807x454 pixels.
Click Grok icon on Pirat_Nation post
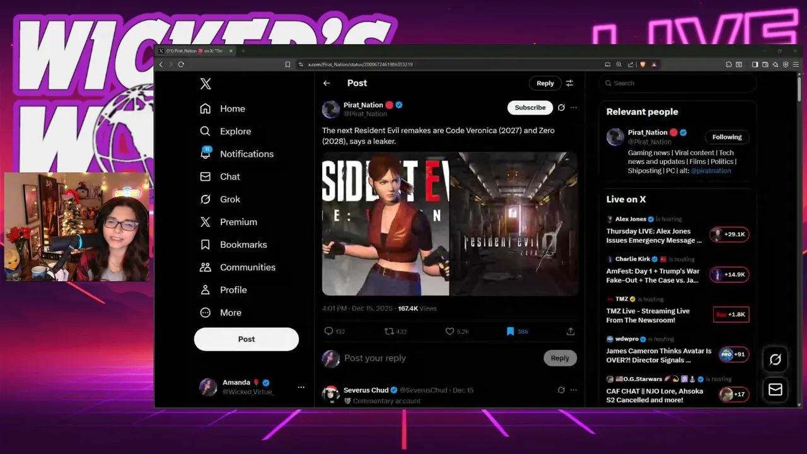tap(561, 108)
